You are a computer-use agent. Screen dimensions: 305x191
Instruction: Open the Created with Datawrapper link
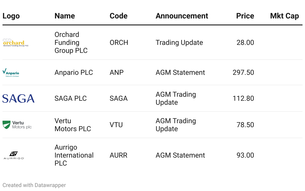coord(34,185)
